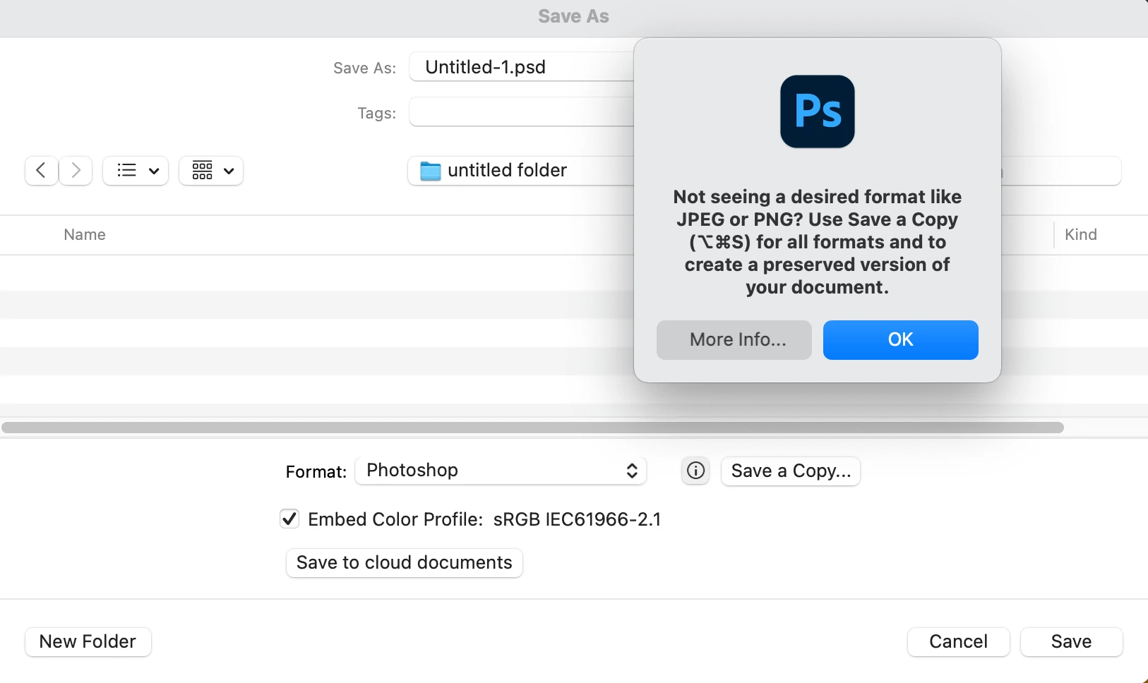
Task: Toggle Embed Color Profile checkbox
Action: pyautogui.click(x=289, y=519)
